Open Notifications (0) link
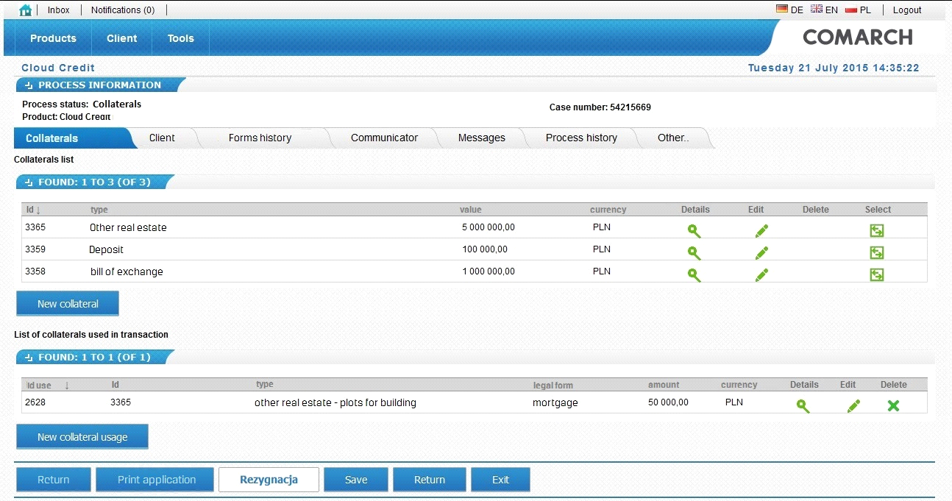The width and height of the screenshot is (952, 501). coord(123,10)
